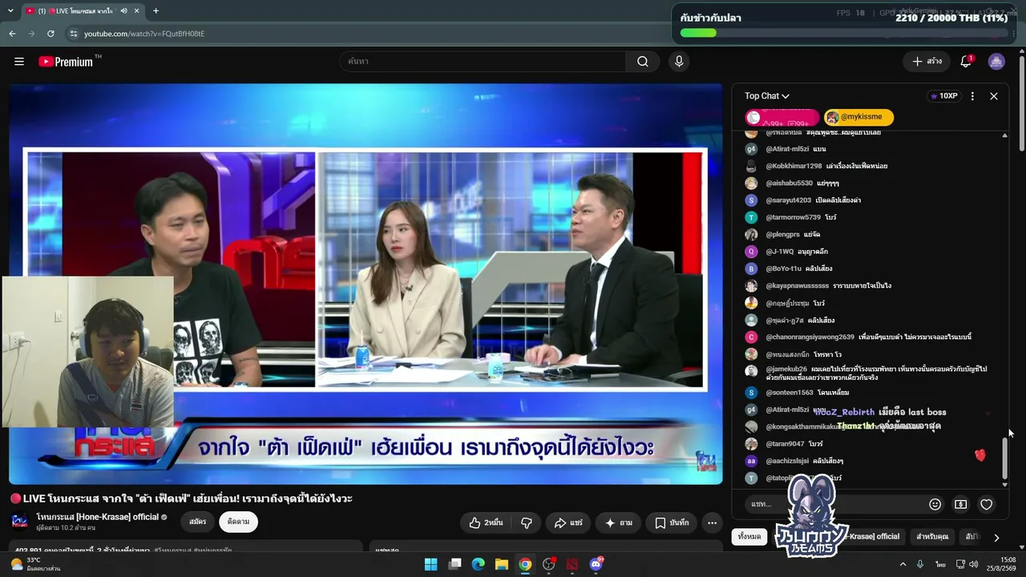Screen dimensions: 1026x577
Task: Click the Join (สมัคร) membership button
Action: [x=197, y=522]
